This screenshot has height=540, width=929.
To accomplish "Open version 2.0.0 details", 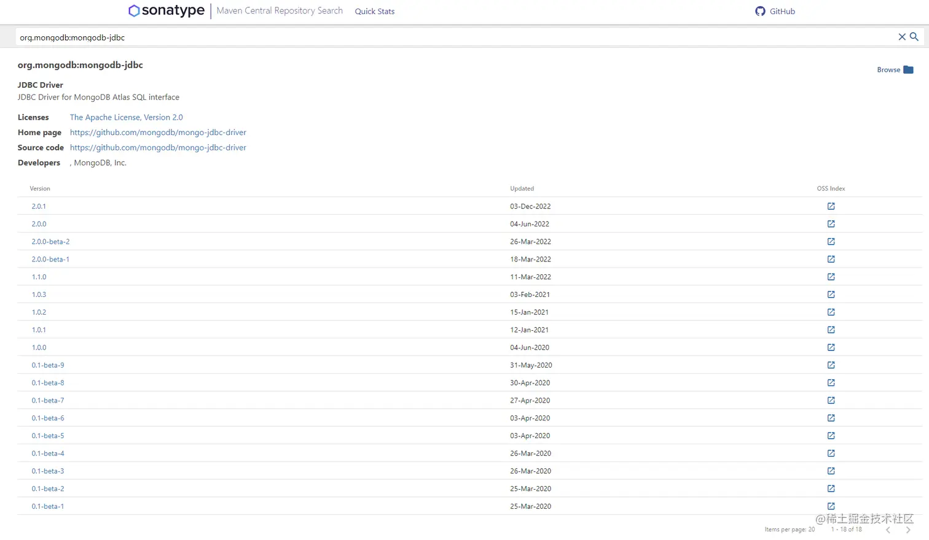I will 39,224.
